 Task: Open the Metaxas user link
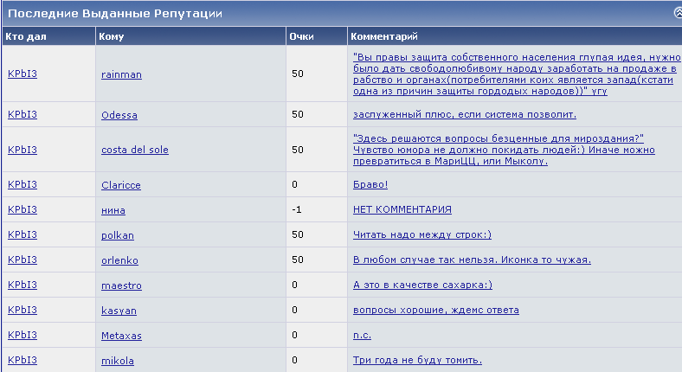pyautogui.click(x=121, y=335)
